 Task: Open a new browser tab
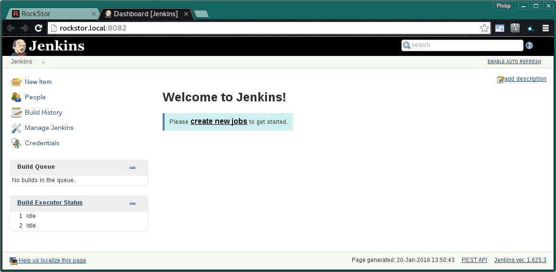pos(201,14)
